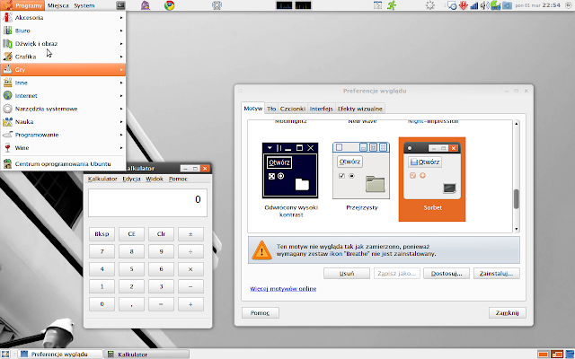
Task: Expand the Nauka submenu
Action: point(63,122)
